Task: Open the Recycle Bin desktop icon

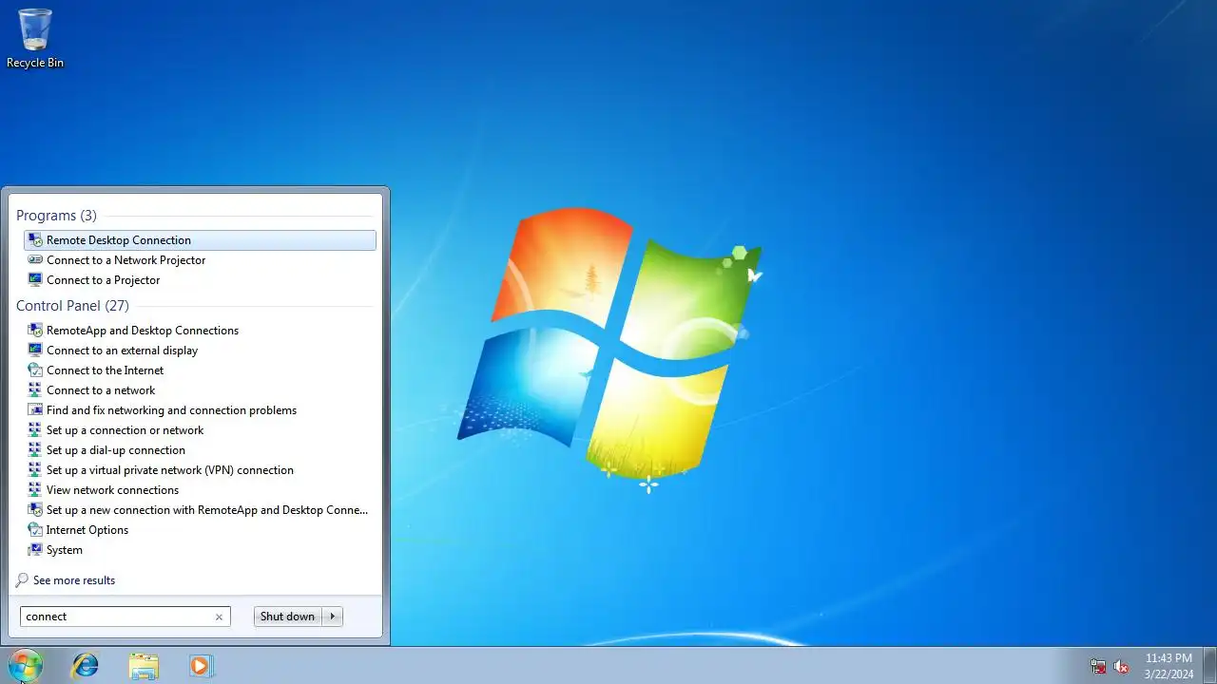Action: pyautogui.click(x=35, y=38)
